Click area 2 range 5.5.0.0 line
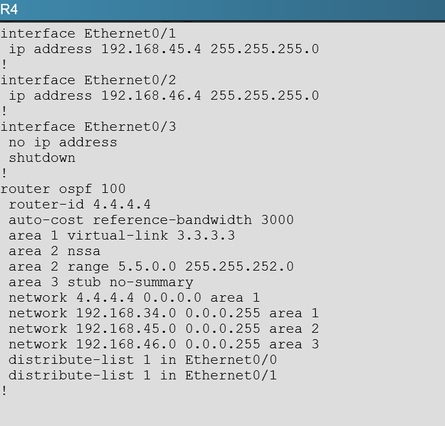The width and height of the screenshot is (445, 426). coord(151,267)
